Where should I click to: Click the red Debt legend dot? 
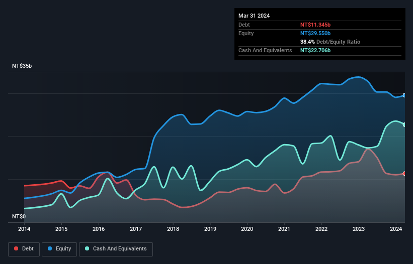(x=16, y=248)
